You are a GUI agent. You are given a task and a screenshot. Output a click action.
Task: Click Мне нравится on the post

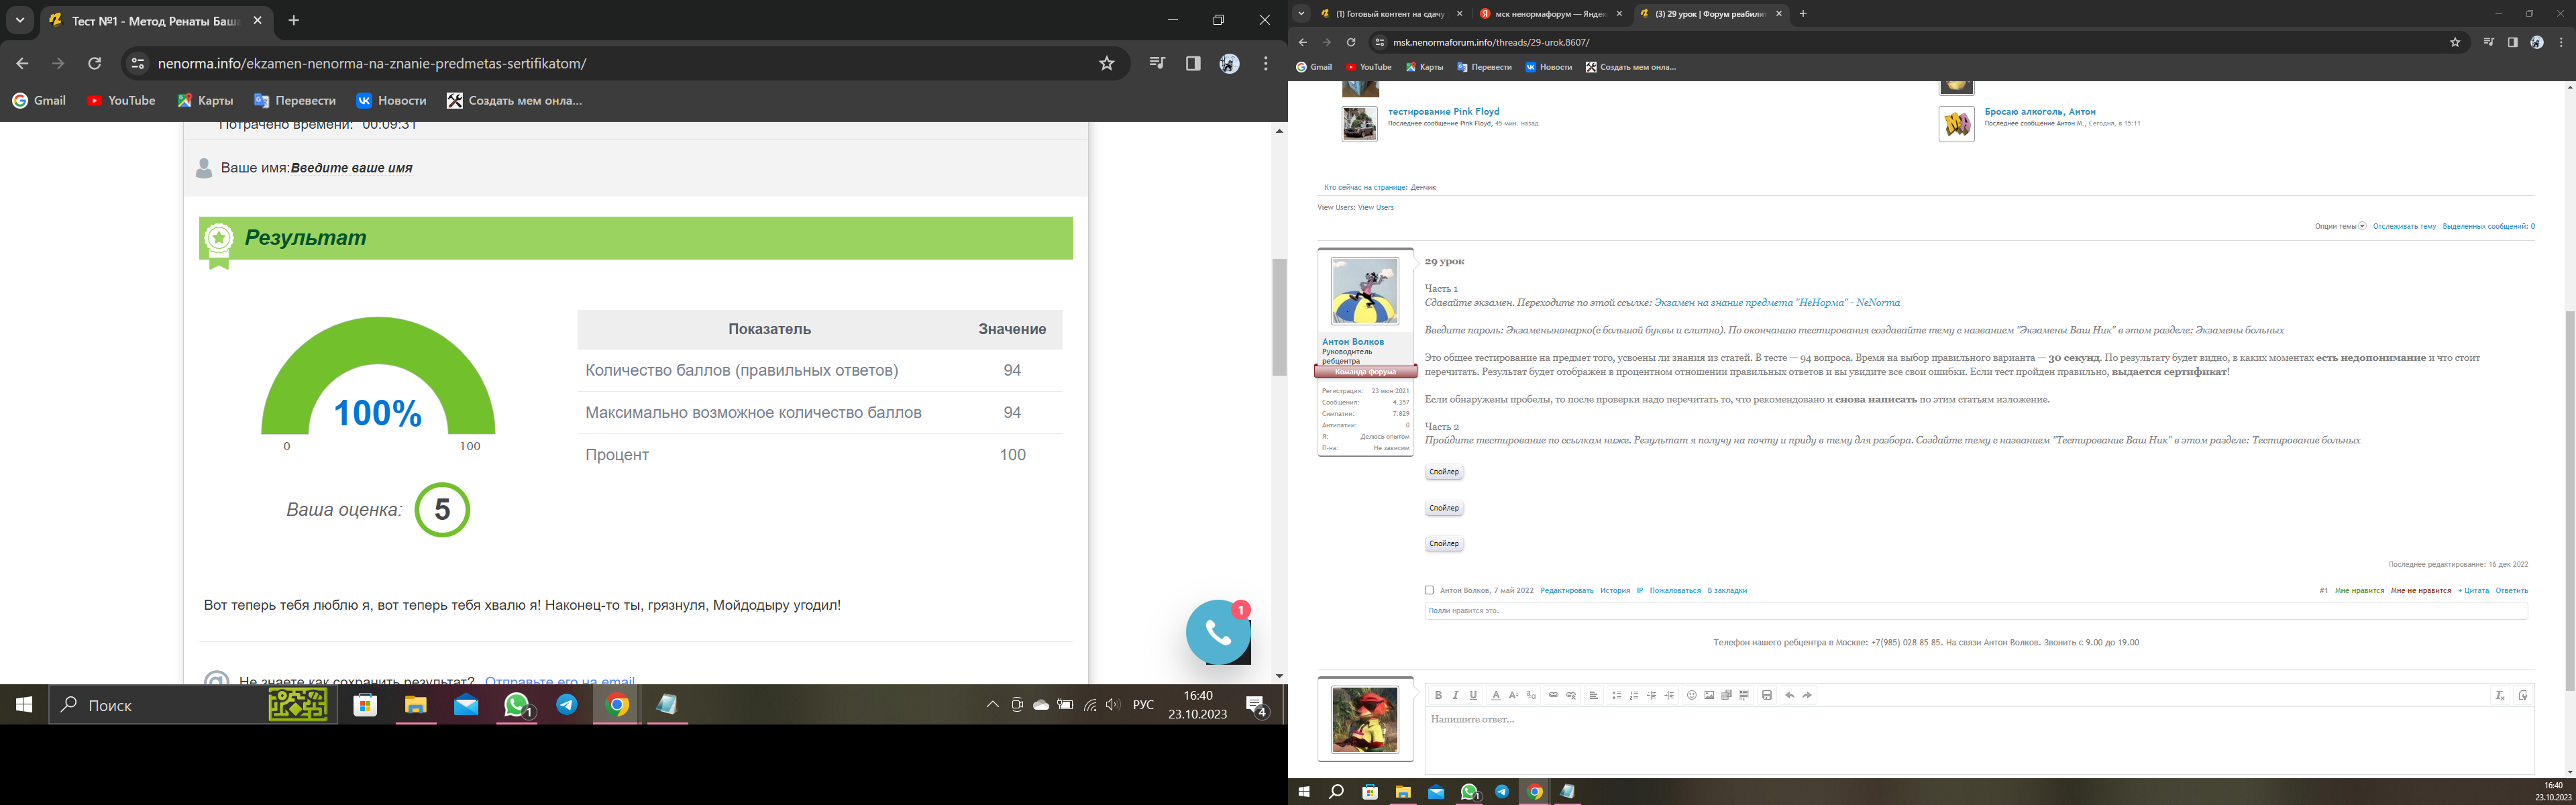2360,591
